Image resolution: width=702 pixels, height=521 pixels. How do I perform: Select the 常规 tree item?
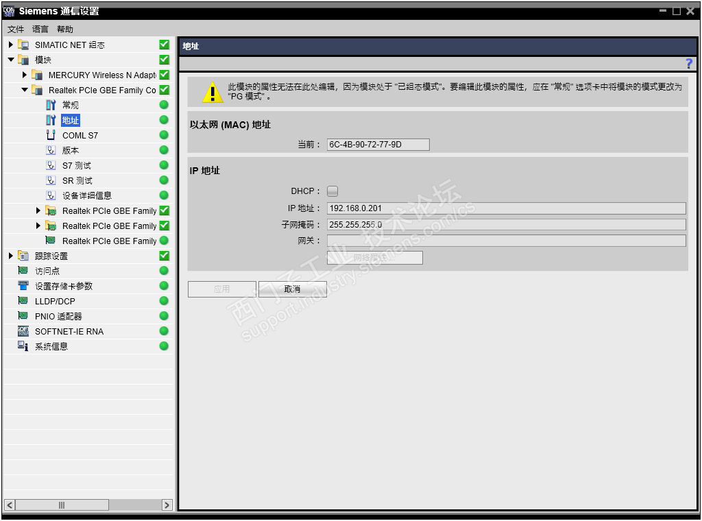tap(71, 105)
